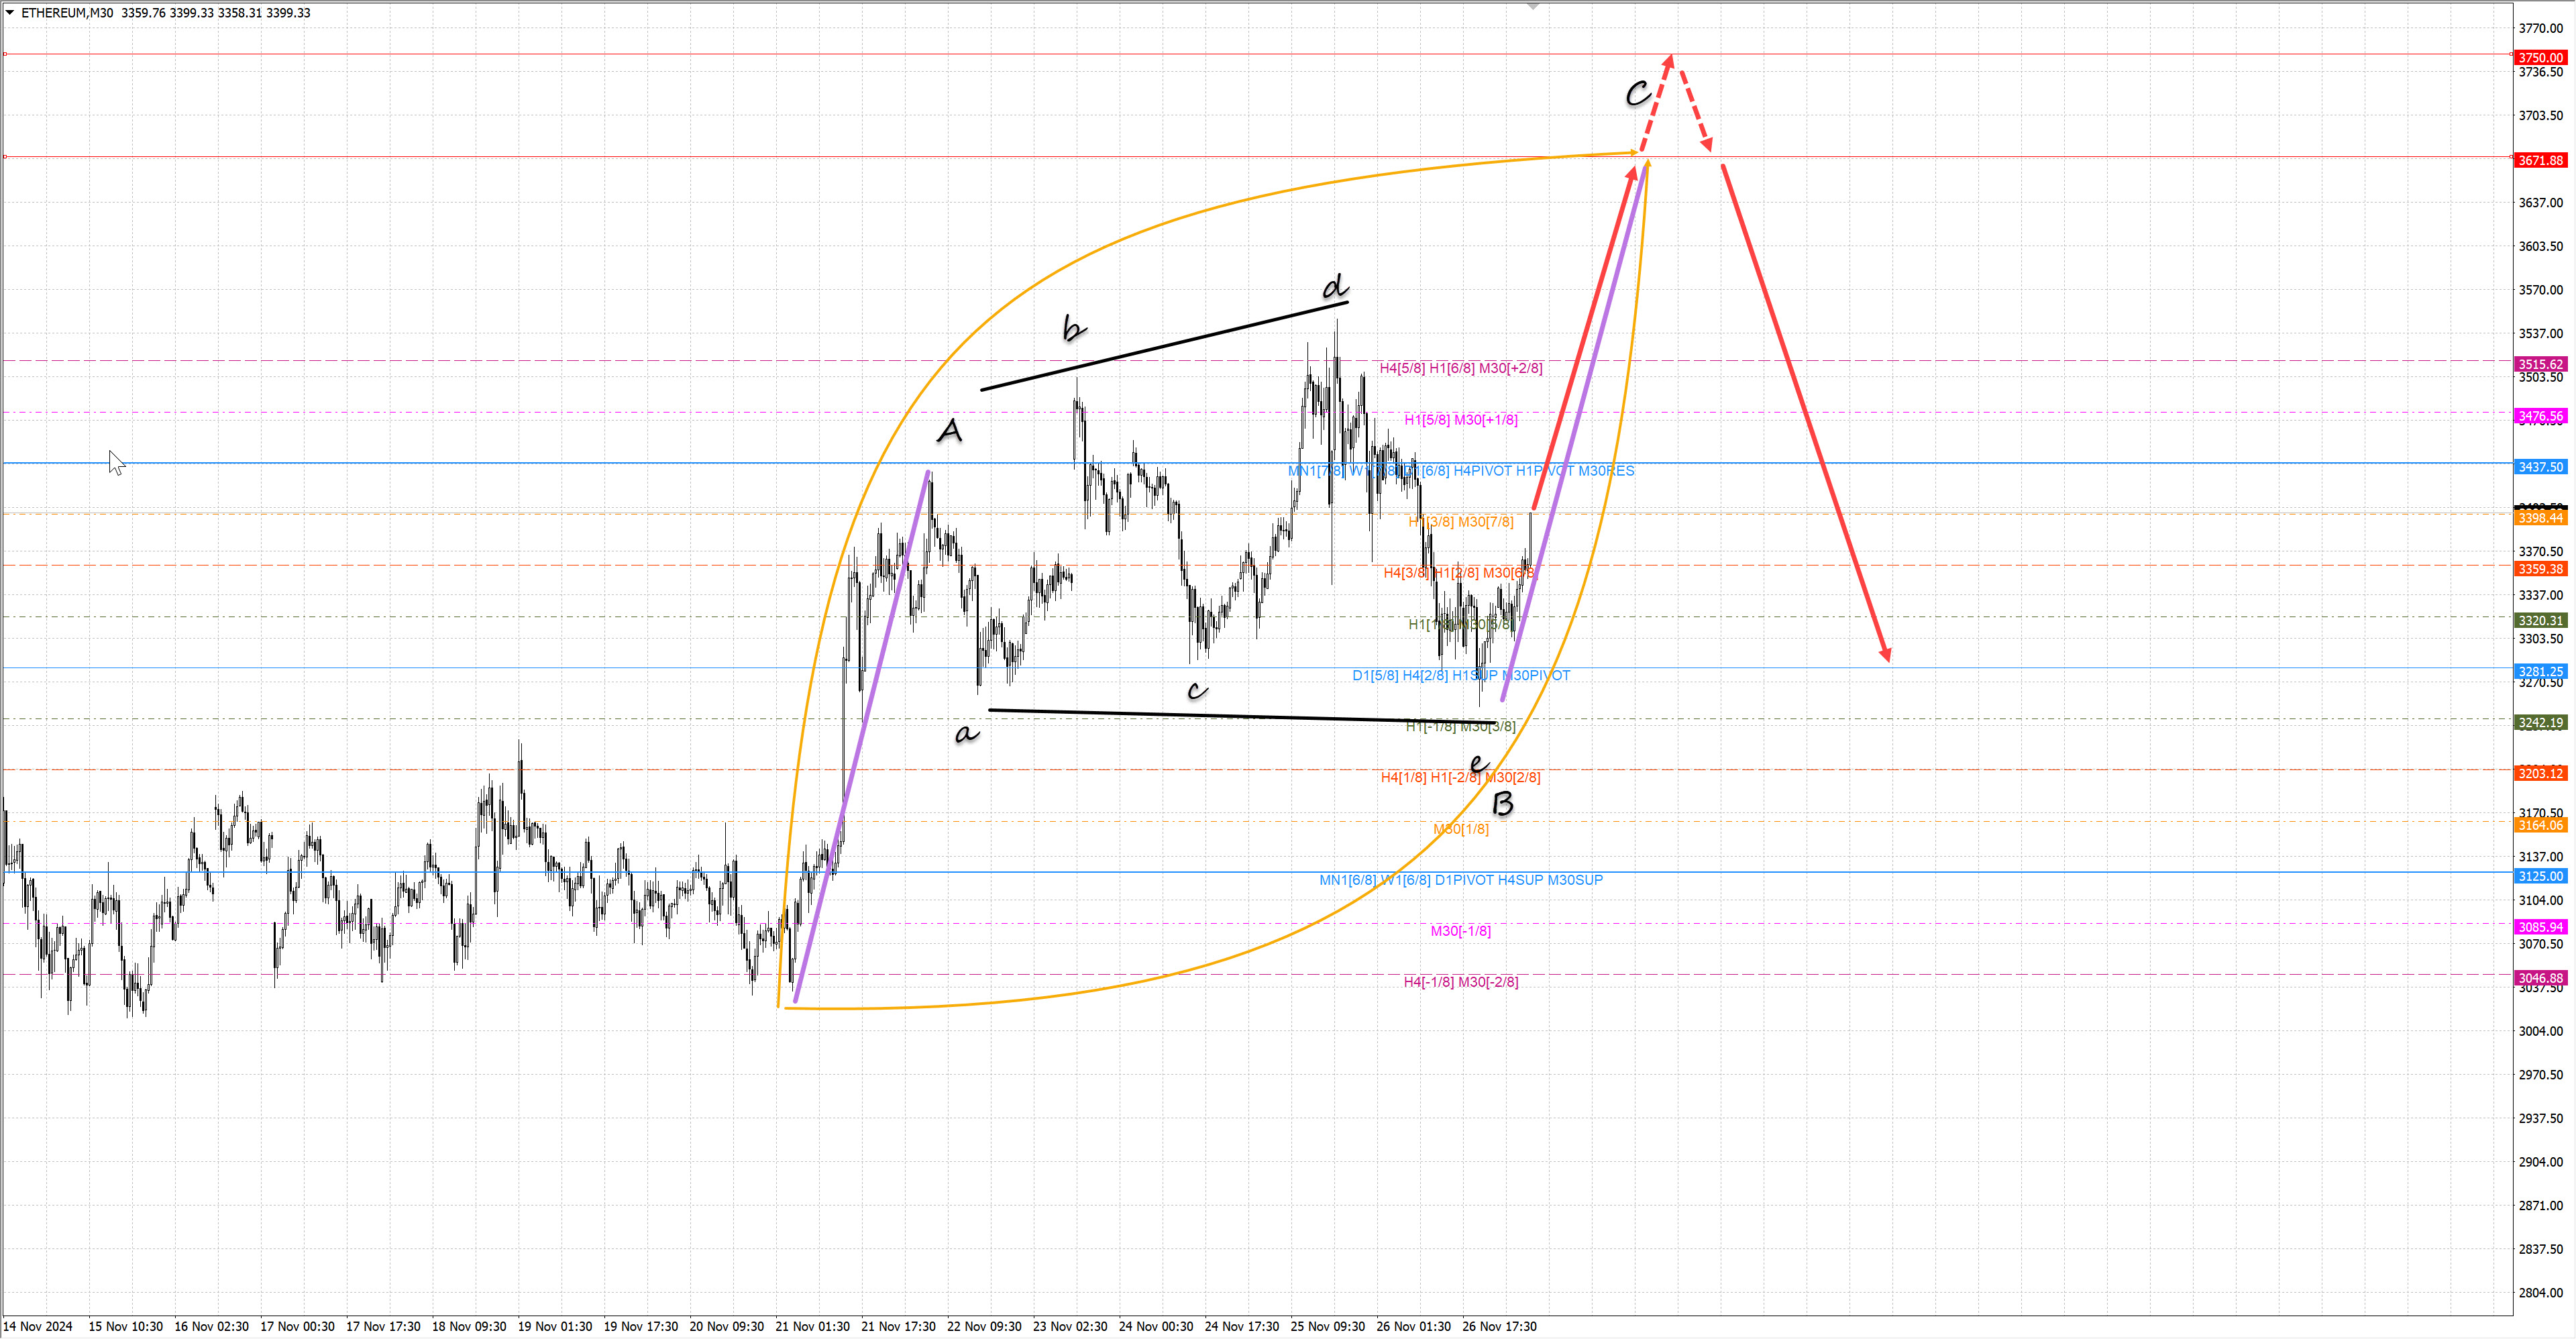The height and width of the screenshot is (1339, 2576).
Task: Click the 21 Nov 01:30 time label
Action: pos(812,1326)
